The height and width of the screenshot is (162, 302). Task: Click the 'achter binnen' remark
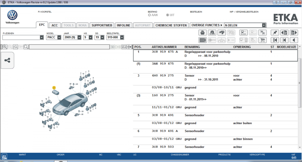tap(243, 139)
